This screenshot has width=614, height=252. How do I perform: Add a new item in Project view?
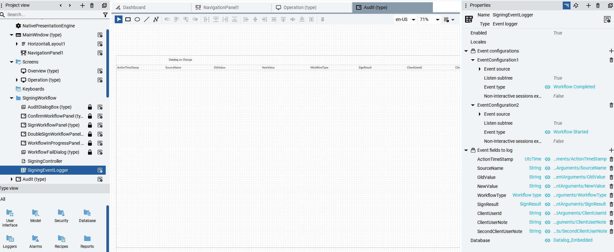(x=83, y=5)
